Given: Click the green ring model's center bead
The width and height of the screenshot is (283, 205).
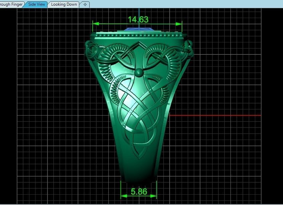Looking at the screenshot, I should (x=139, y=72).
